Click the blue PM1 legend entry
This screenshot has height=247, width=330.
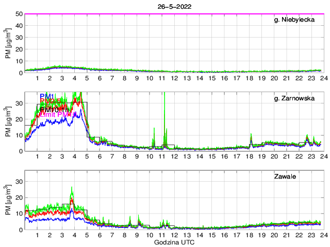click(x=47, y=96)
